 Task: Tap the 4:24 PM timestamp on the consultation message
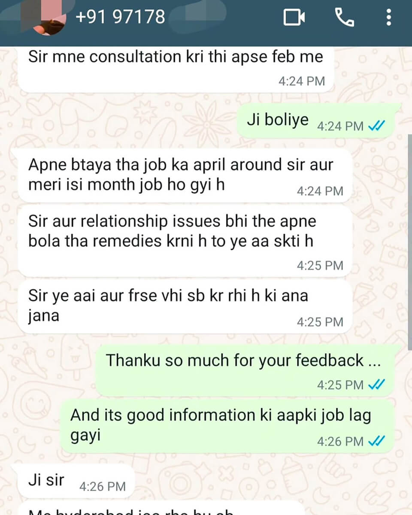click(302, 81)
